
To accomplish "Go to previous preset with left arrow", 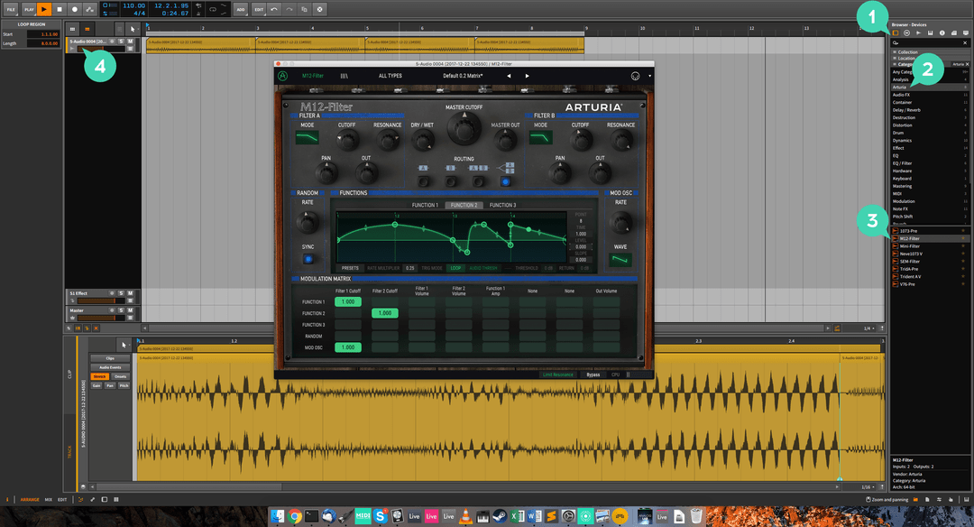I will pyautogui.click(x=509, y=76).
